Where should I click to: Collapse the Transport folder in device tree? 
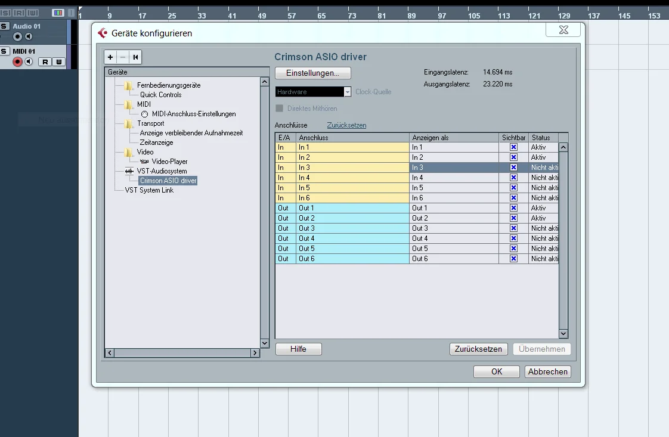pos(129,123)
